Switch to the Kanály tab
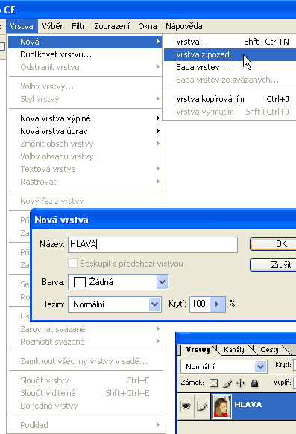The height and width of the screenshot is (434, 296). [234, 350]
